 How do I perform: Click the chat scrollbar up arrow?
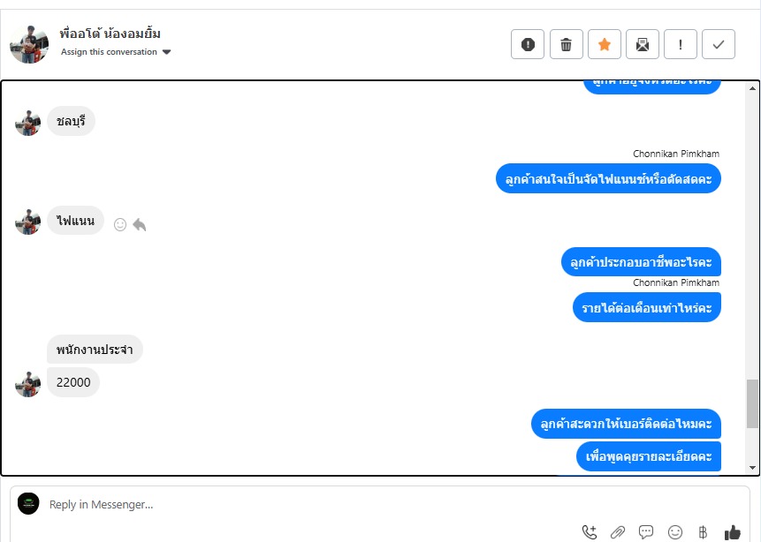tap(752, 88)
